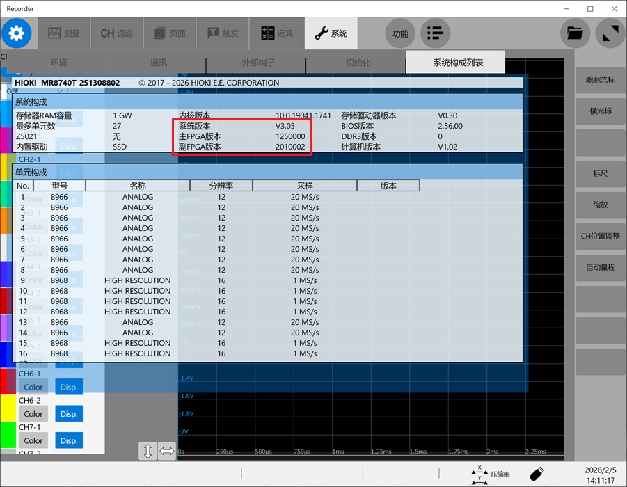Open the list menu round icon
Viewport: 627px width, 487px height.
click(x=435, y=33)
